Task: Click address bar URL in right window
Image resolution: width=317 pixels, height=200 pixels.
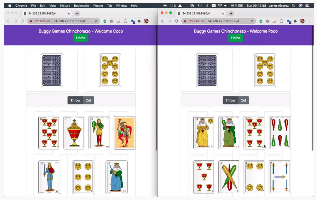Action: 224,21
